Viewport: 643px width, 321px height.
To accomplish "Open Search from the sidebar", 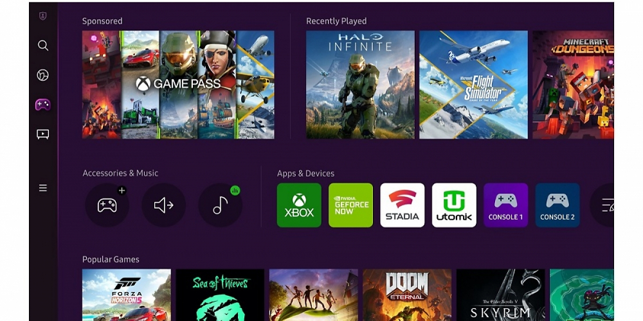I will point(43,46).
